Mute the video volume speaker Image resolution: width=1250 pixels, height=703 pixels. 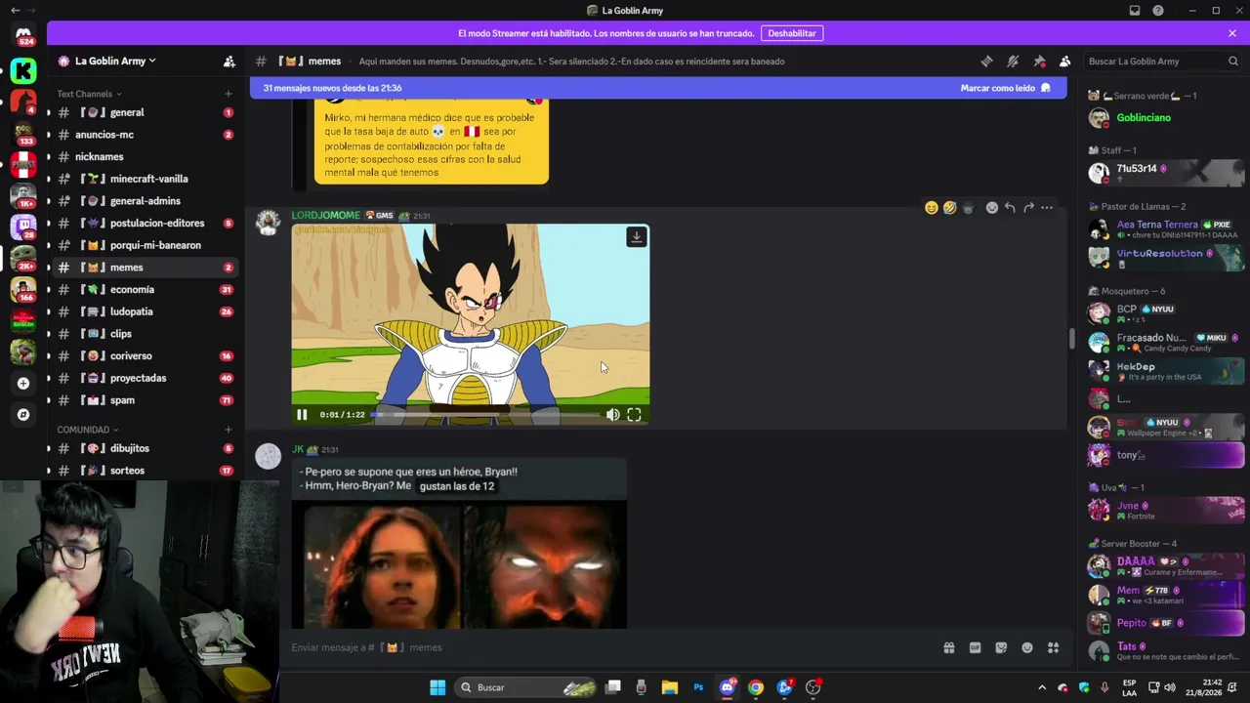pos(612,415)
